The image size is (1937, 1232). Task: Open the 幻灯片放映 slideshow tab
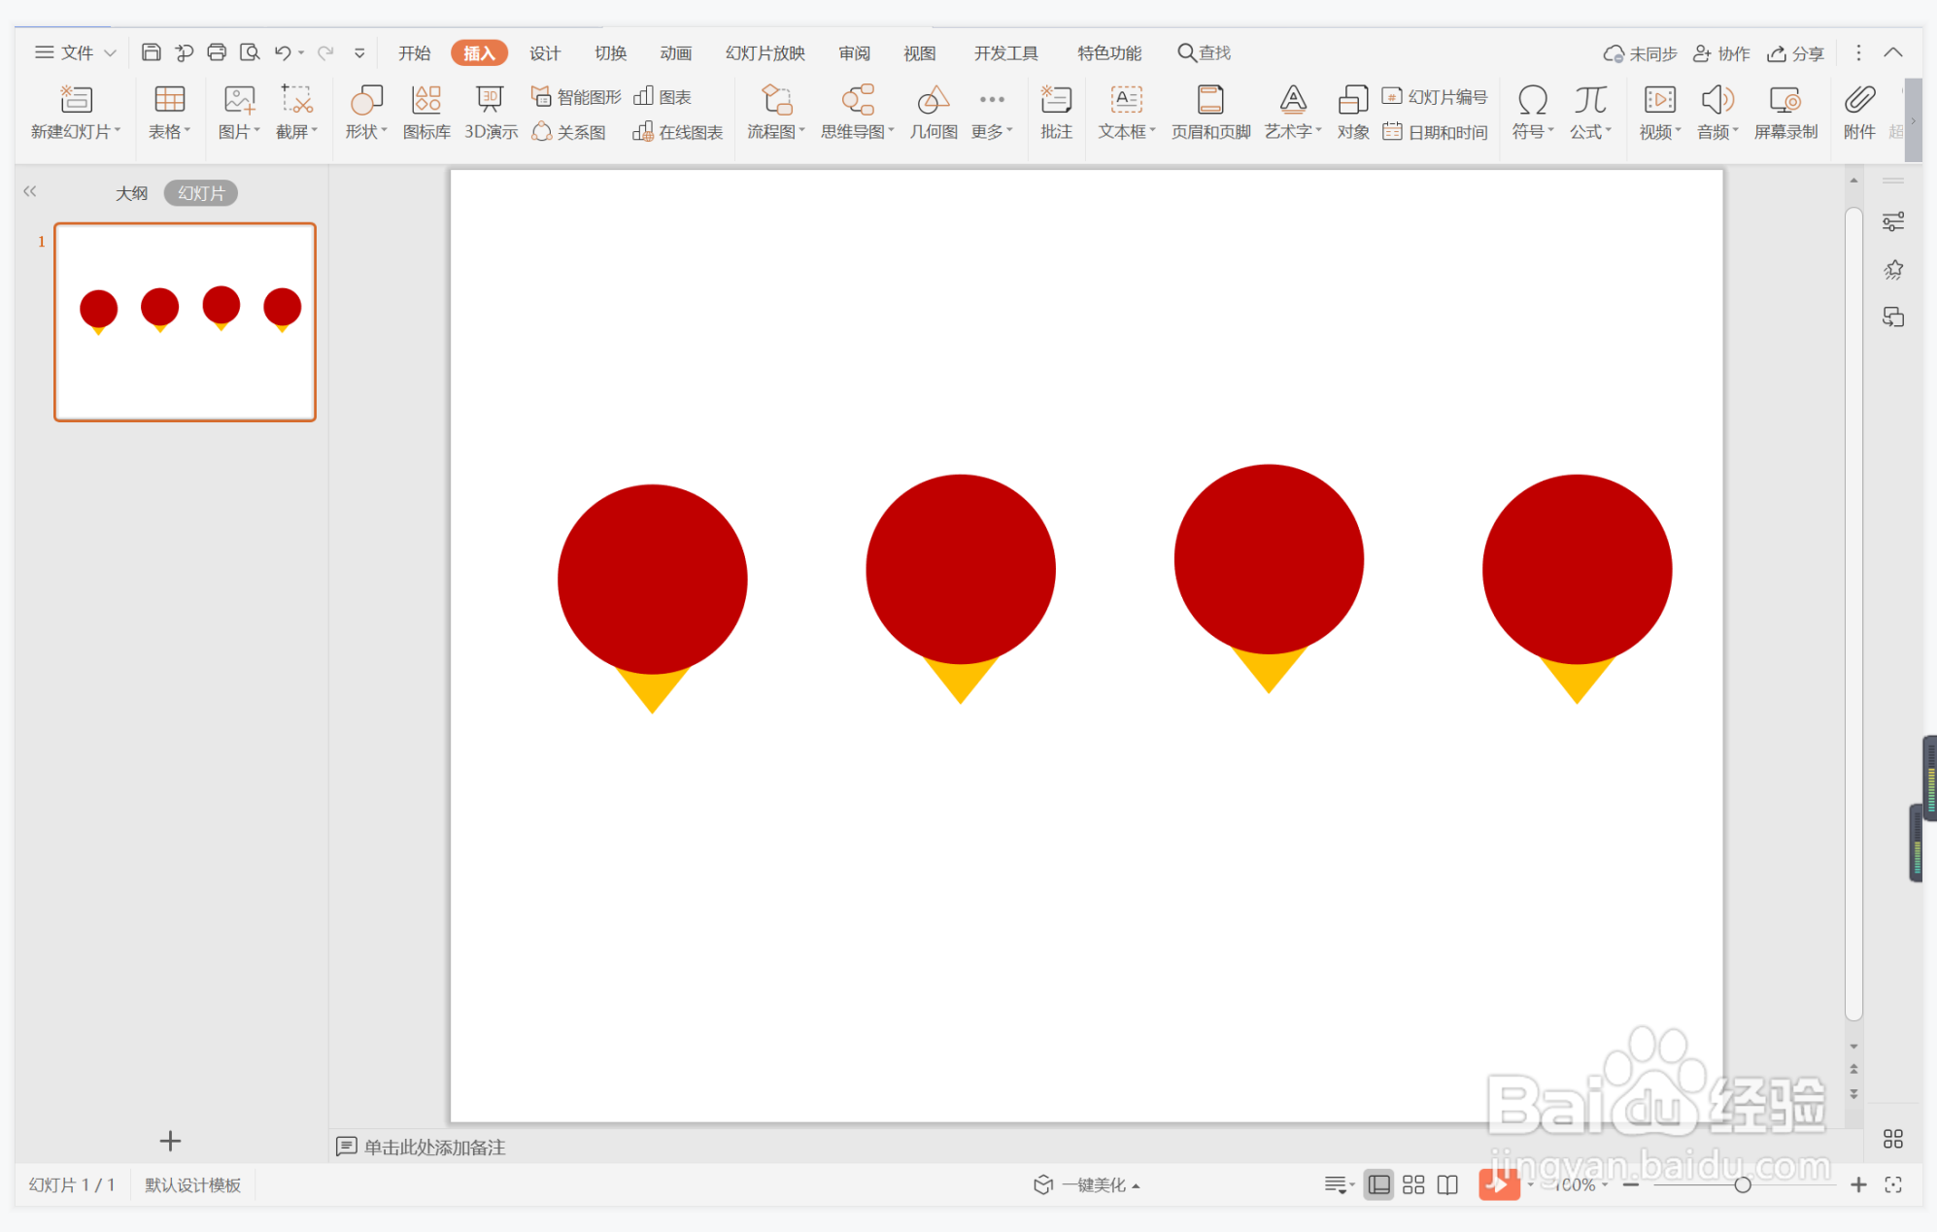tap(765, 53)
